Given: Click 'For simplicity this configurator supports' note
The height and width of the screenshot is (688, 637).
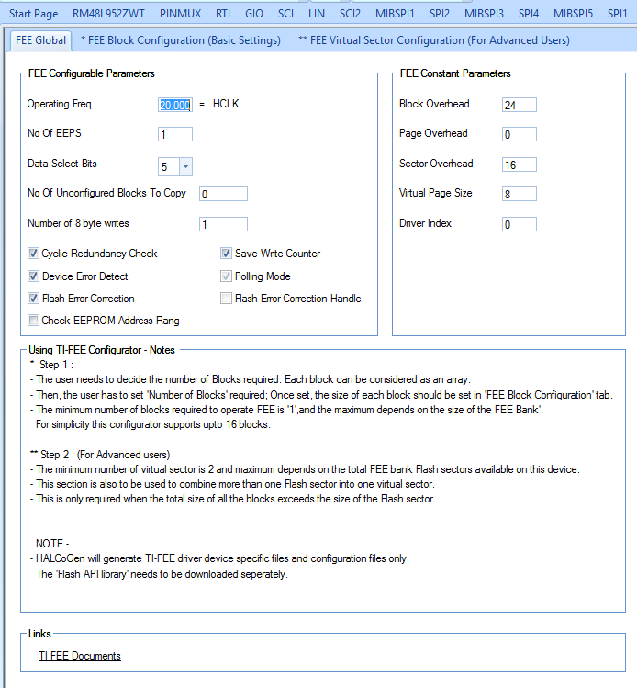Looking at the screenshot, I should (153, 424).
